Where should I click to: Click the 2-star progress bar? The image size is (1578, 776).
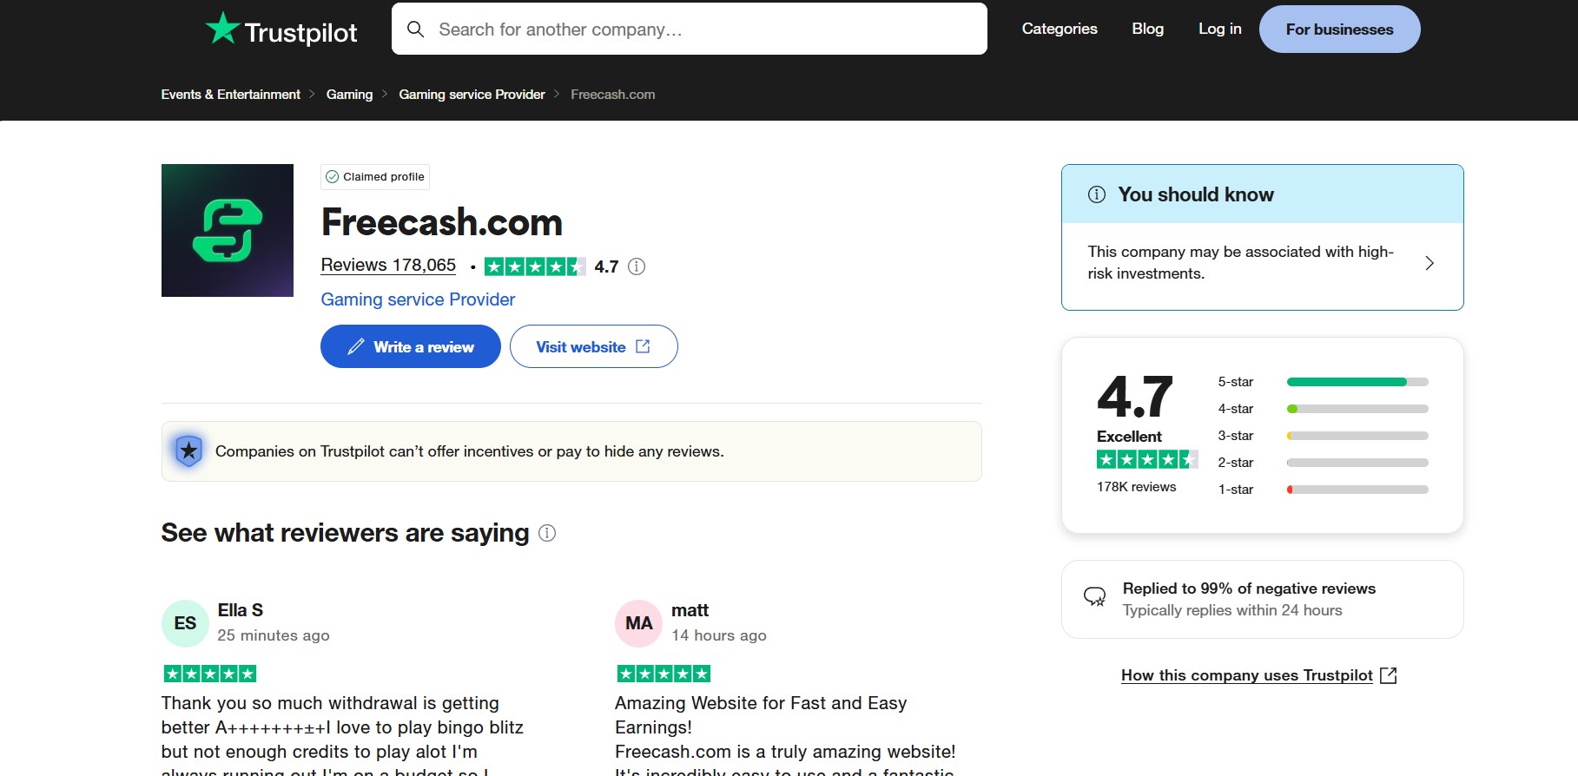[1357, 463]
